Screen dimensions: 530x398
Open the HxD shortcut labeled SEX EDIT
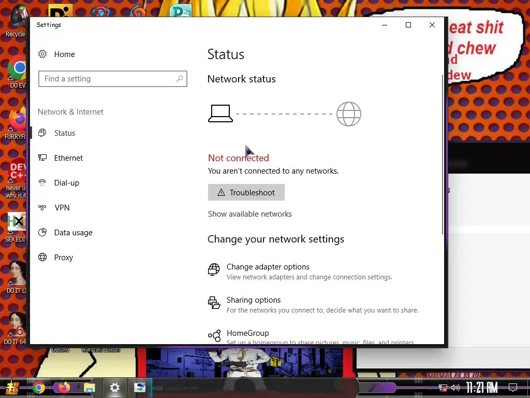point(16,228)
